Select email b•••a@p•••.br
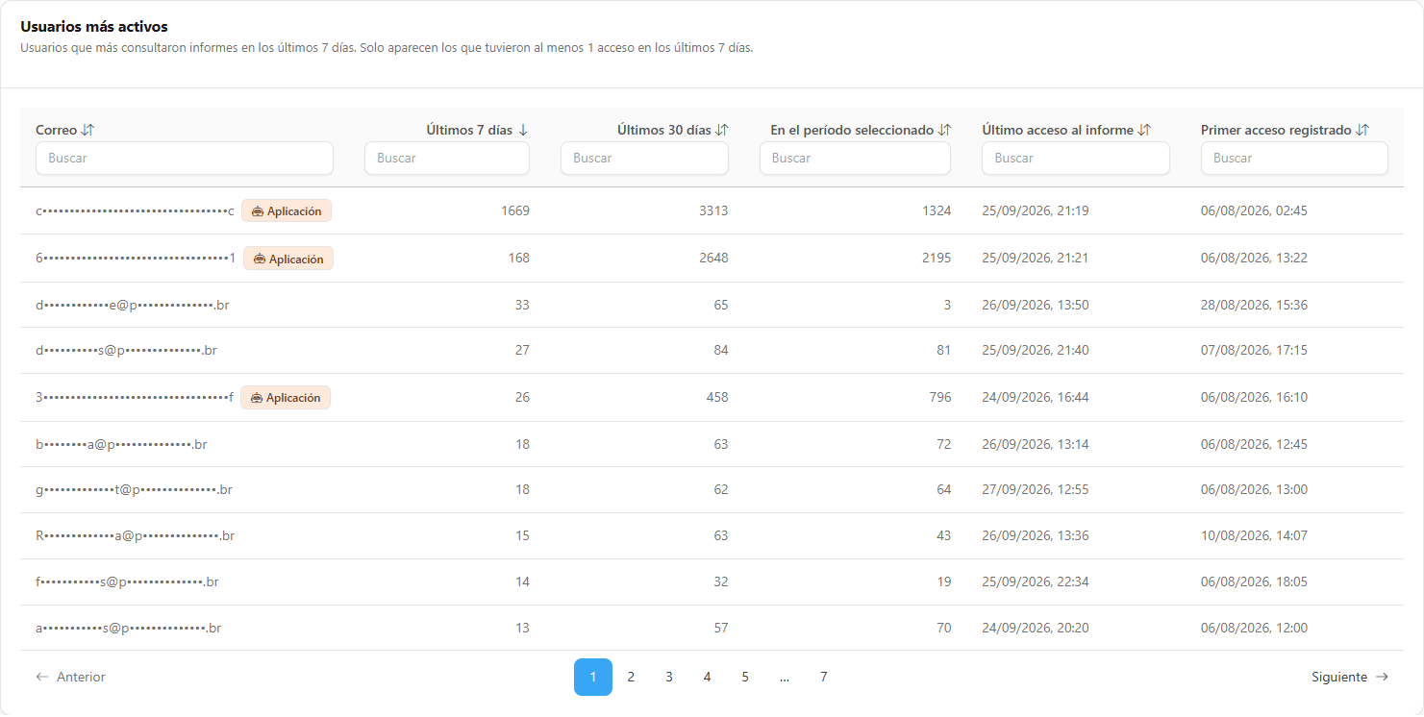Image resolution: width=1424 pixels, height=717 pixels. [x=122, y=444]
